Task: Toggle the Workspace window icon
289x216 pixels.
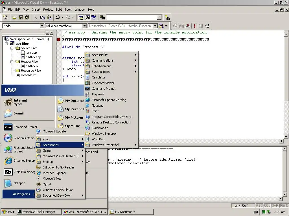Action: click(81, 17)
